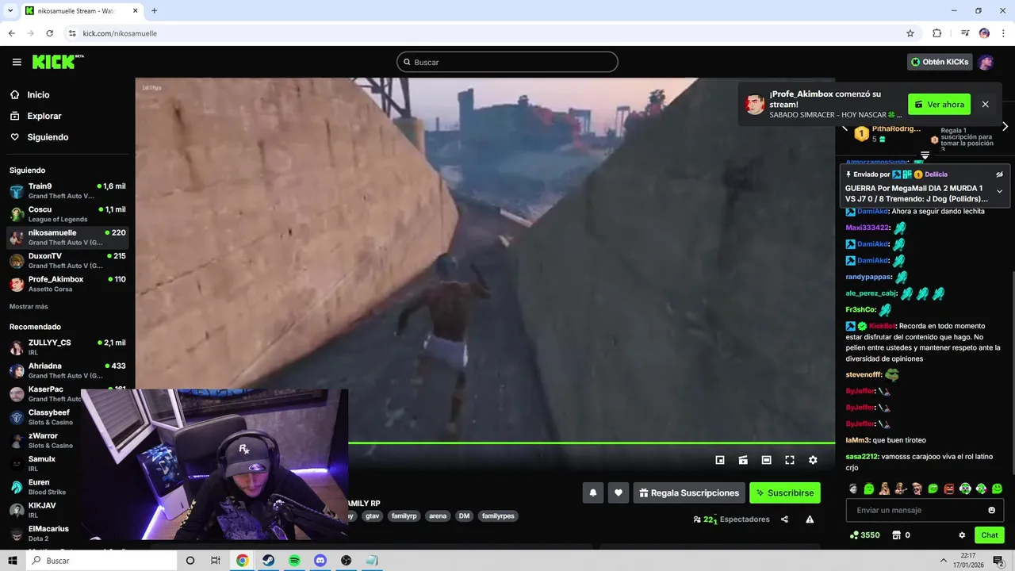Viewport: 1015px width, 571px height.
Task: Open Coscu channel in the sidebar
Action: (x=67, y=214)
